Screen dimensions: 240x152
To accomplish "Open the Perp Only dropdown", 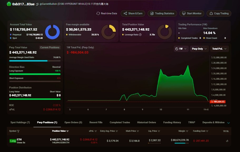I will click(x=199, y=49).
